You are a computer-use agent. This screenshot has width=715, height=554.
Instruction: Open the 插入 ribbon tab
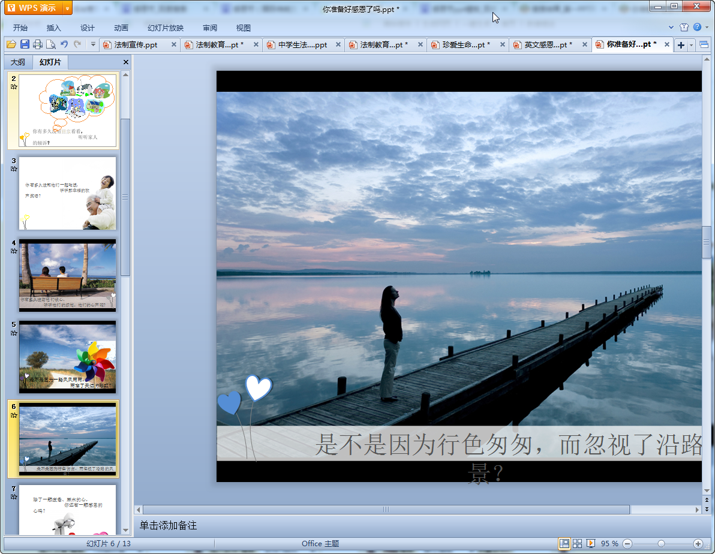54,28
